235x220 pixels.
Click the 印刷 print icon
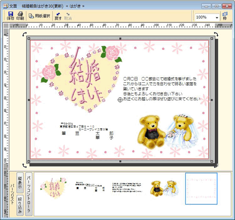pos(20,16)
